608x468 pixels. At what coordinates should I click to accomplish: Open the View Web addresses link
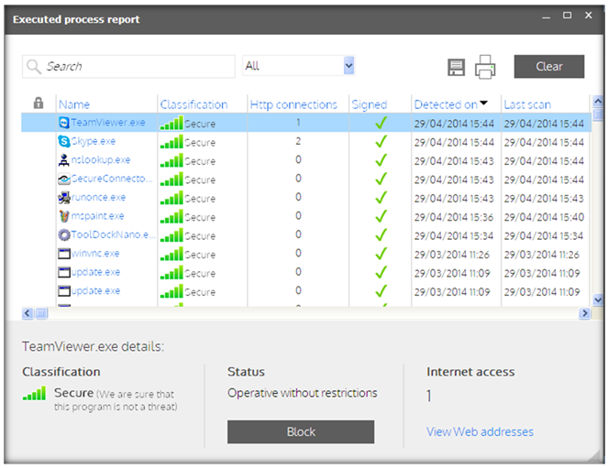[x=480, y=431]
